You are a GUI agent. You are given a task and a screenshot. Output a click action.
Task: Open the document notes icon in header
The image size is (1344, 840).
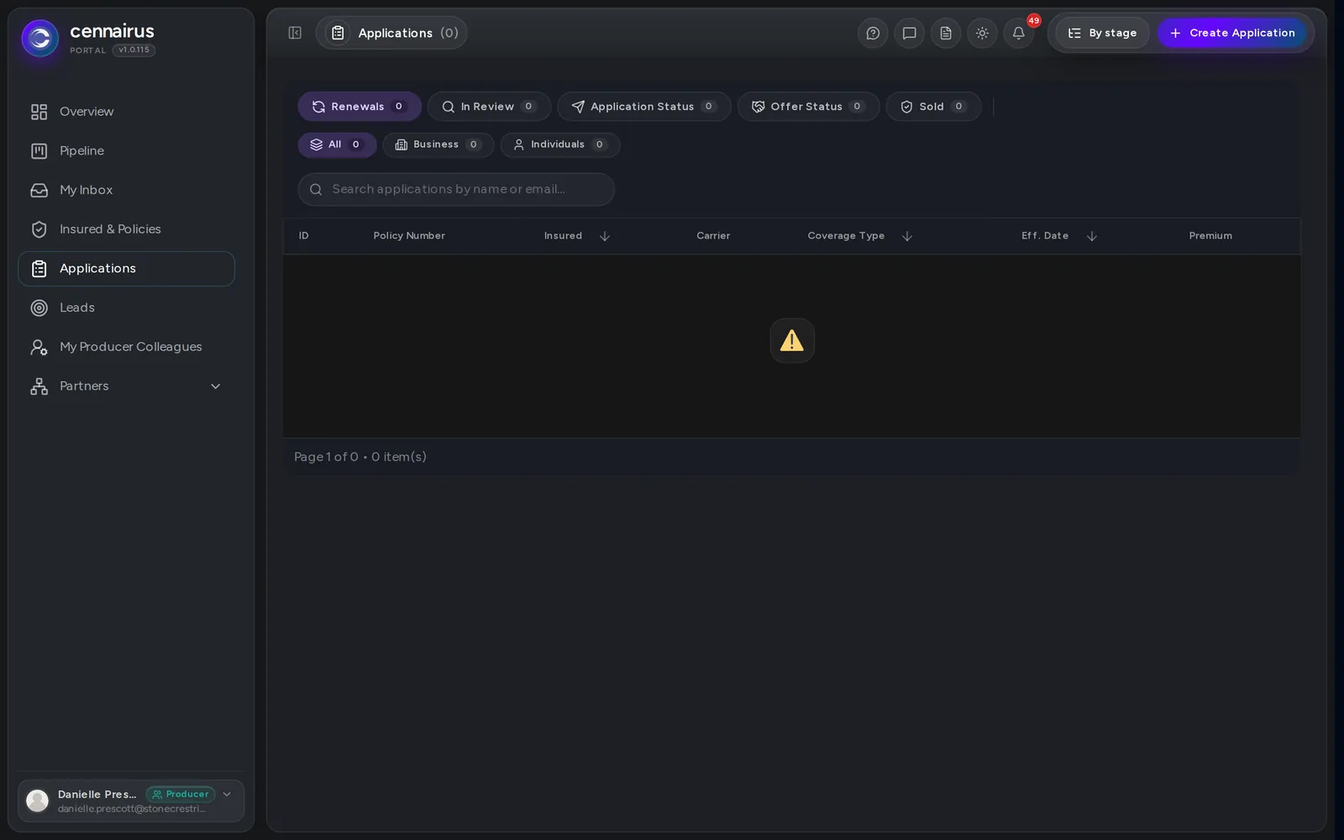pos(946,33)
